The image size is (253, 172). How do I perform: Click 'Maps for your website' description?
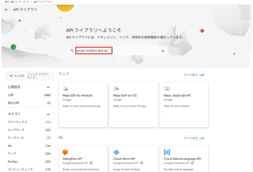176,106
